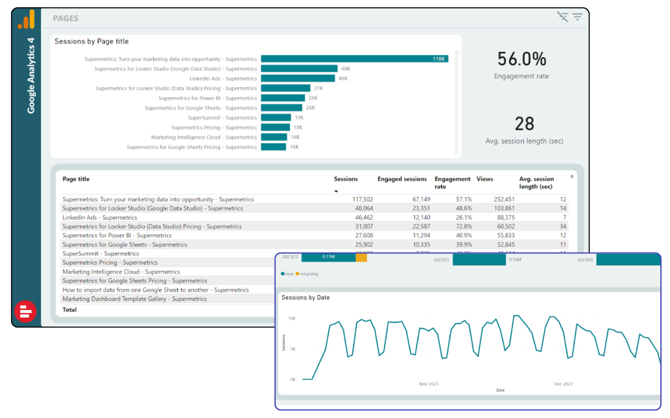Image resolution: width=670 pixels, height=418 pixels.
Task: Click the red Supermetrics logo icon
Action: point(25,312)
